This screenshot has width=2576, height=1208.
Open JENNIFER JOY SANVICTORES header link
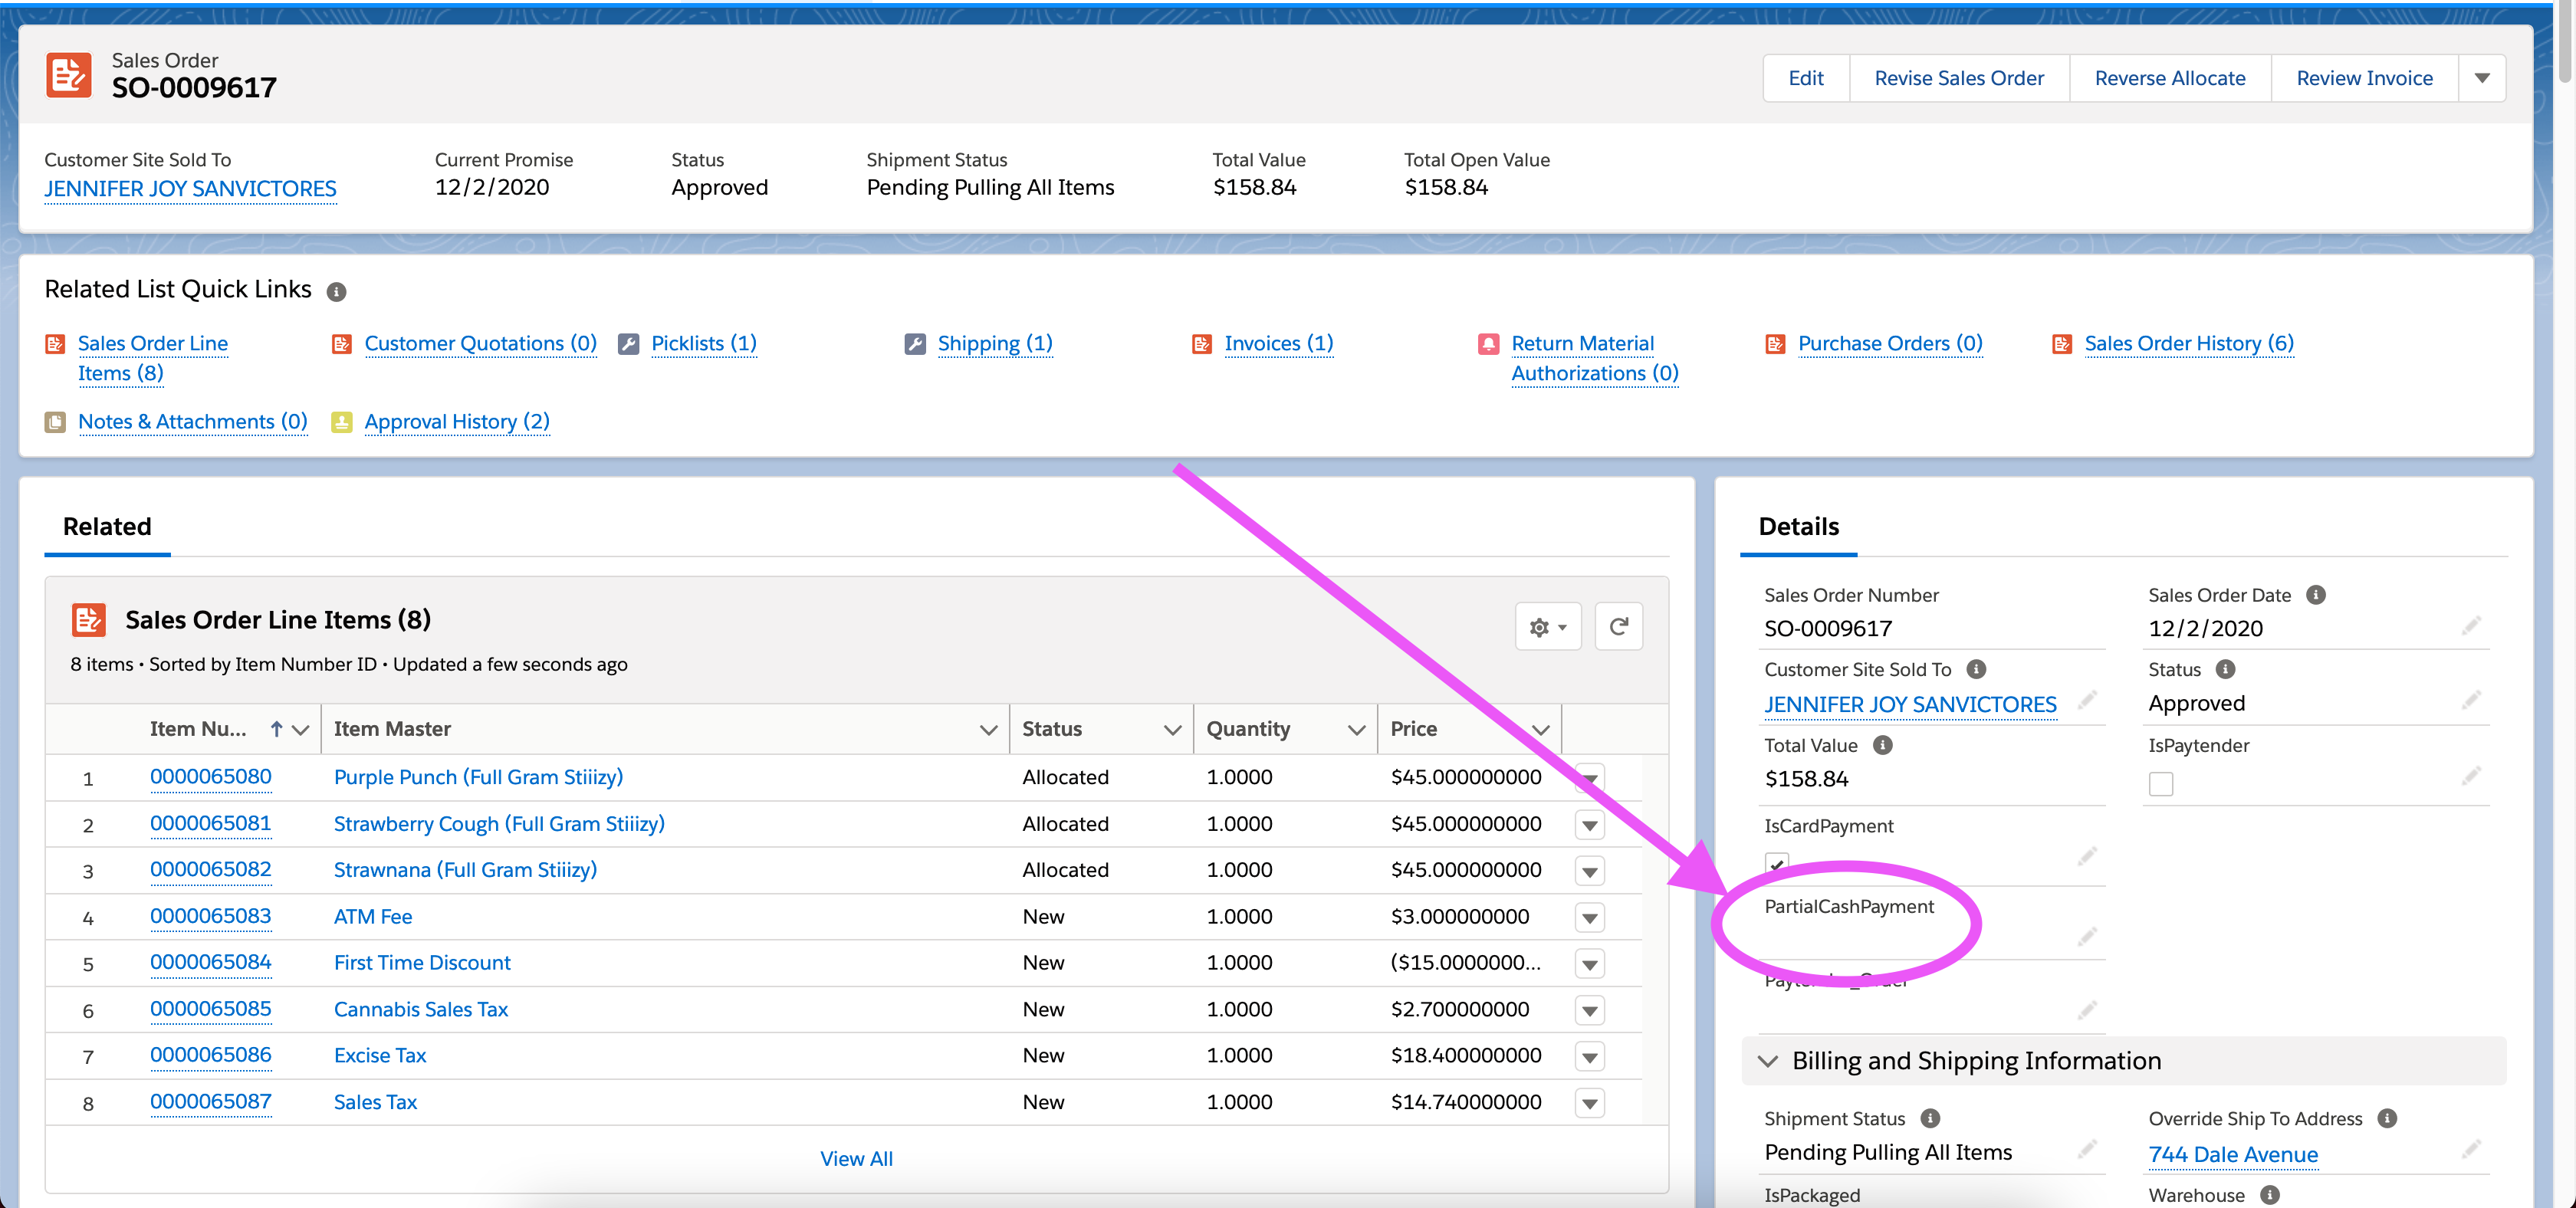tap(190, 189)
